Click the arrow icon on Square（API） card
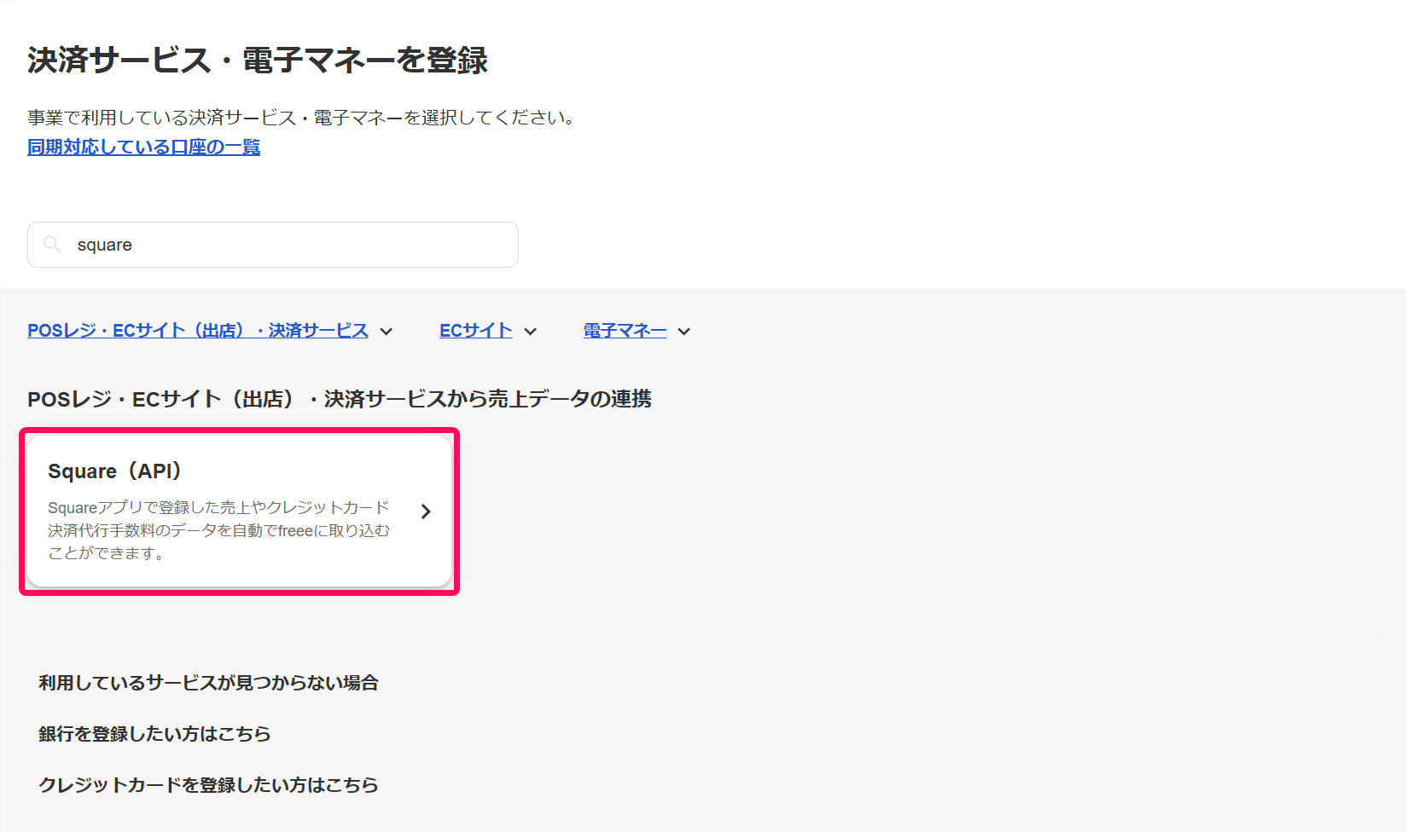 (426, 511)
